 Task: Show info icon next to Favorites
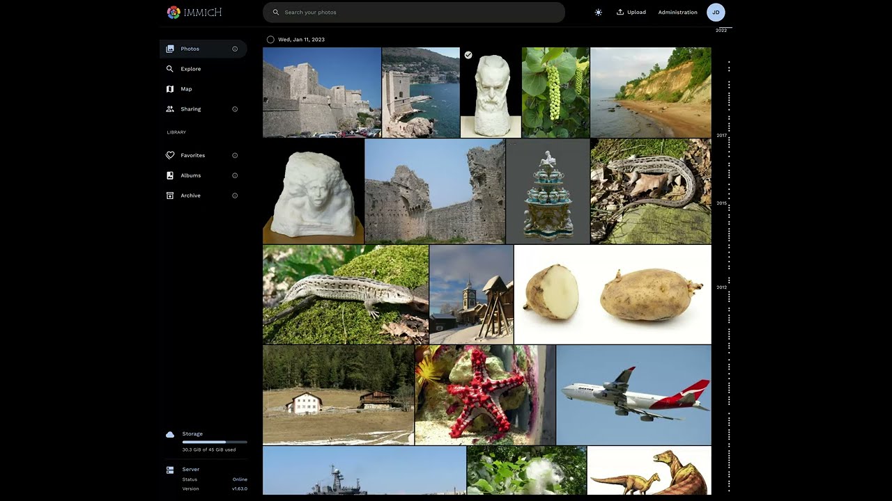pos(235,155)
